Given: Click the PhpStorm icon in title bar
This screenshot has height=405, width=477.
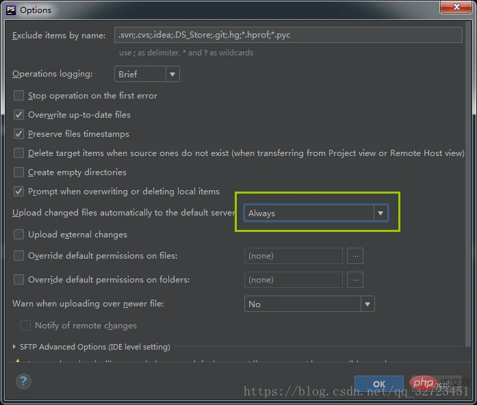Looking at the screenshot, I should (10, 10).
